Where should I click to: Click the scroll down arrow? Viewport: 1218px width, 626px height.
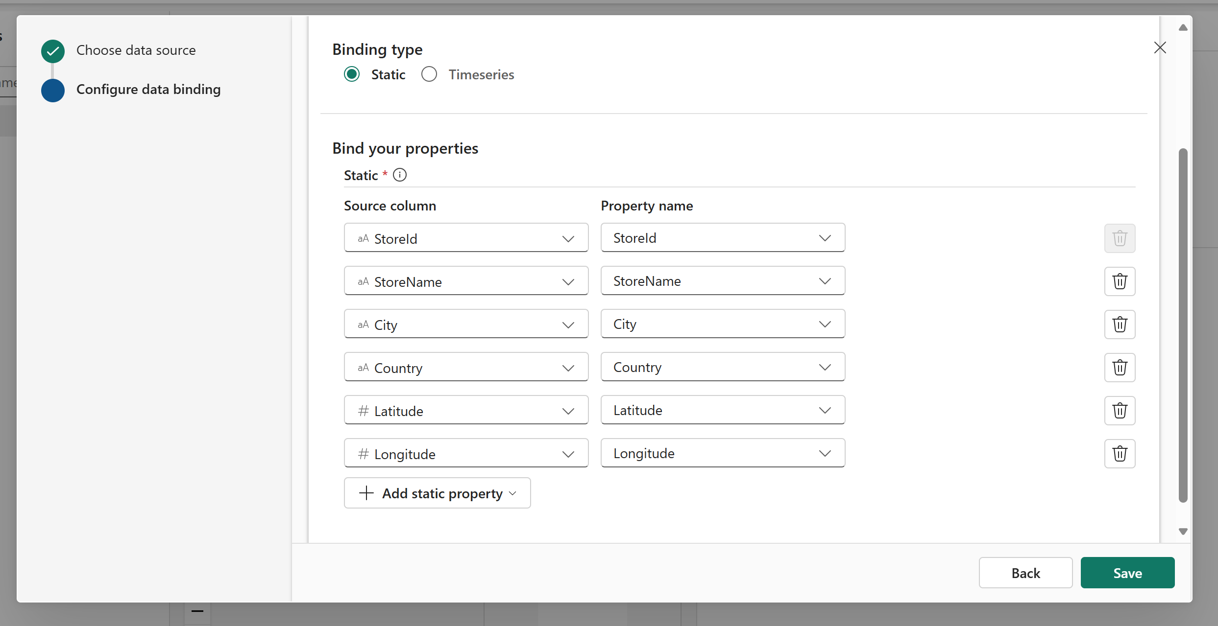(x=1183, y=532)
